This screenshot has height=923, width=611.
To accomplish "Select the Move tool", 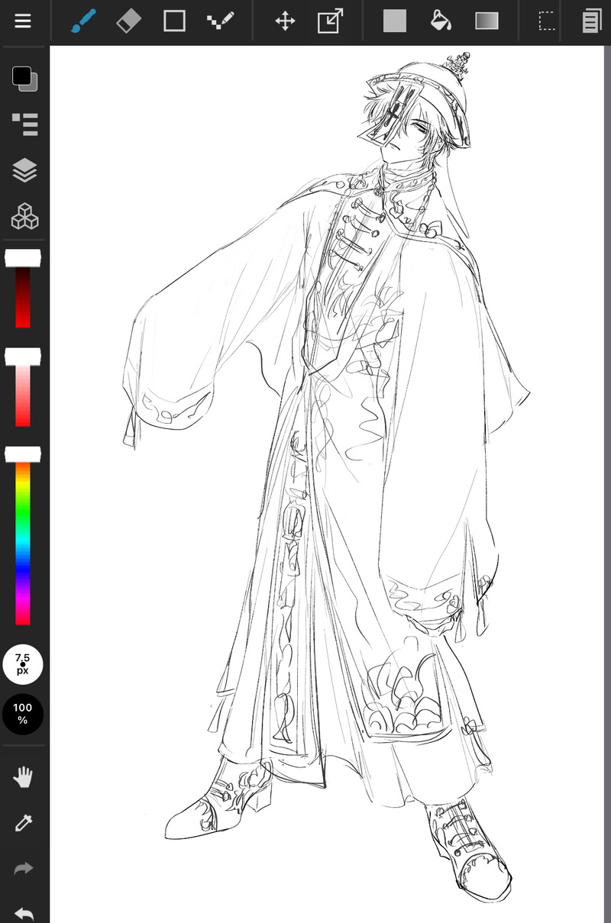I will (285, 21).
